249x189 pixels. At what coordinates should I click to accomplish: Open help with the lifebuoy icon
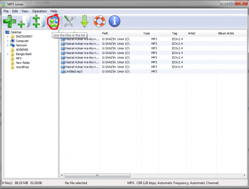(x=100, y=21)
